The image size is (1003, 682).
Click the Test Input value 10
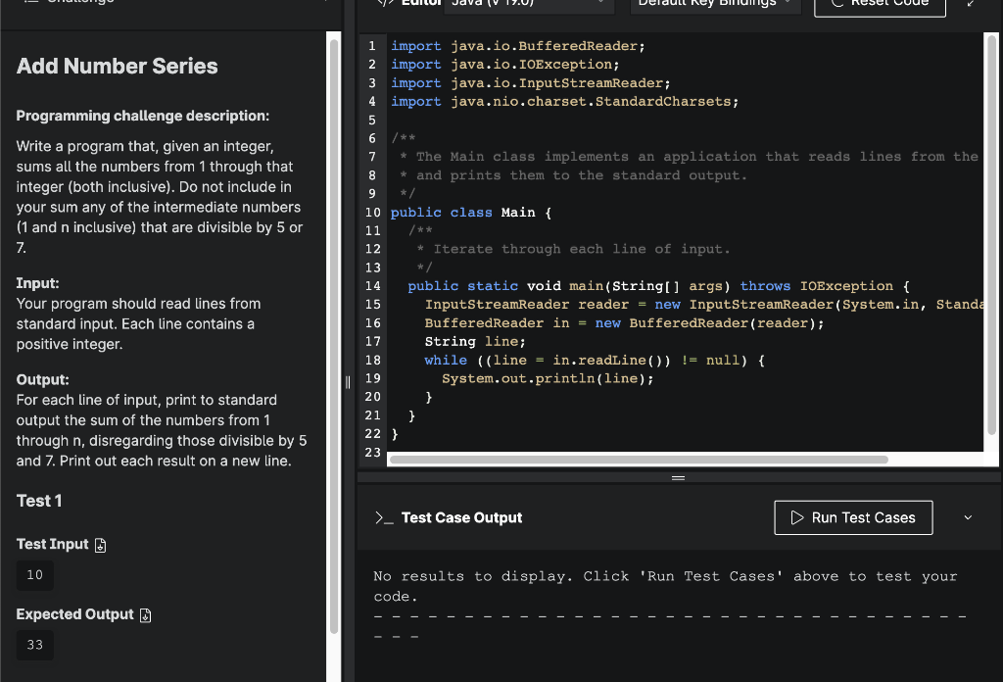pos(35,575)
